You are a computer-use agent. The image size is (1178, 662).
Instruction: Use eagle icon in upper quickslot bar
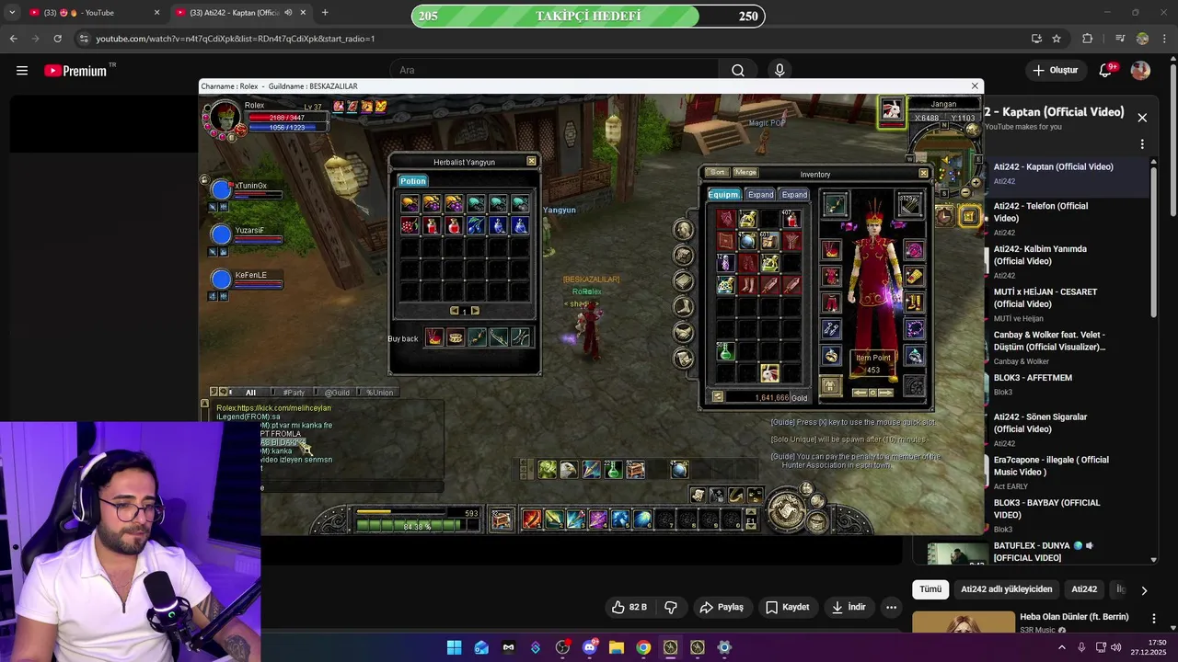(569, 470)
